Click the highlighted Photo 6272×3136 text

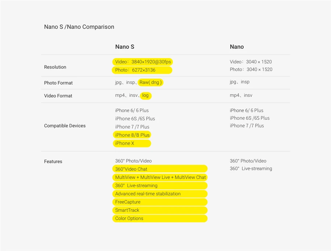[142, 70]
